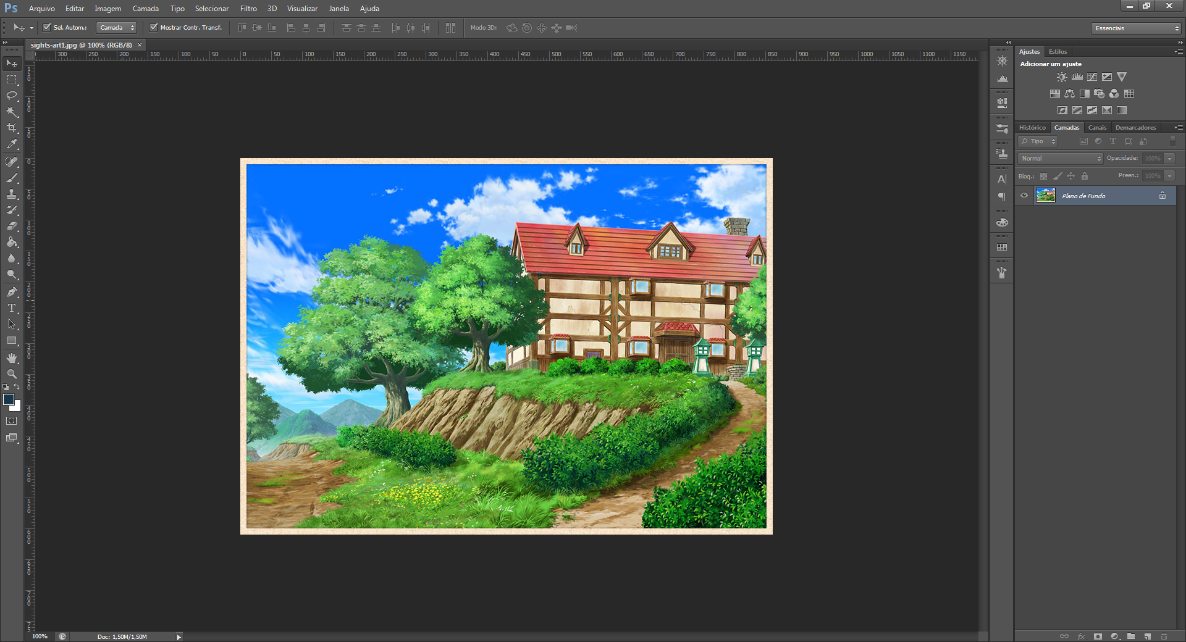Open the Camadas panel options menu
Screen dimensions: 1186x642
pyautogui.click(x=1178, y=128)
